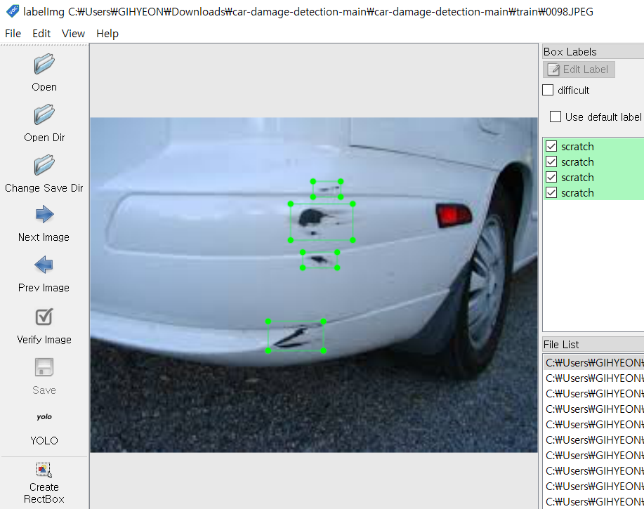
Task: Open the Edit menu
Action: 41,33
